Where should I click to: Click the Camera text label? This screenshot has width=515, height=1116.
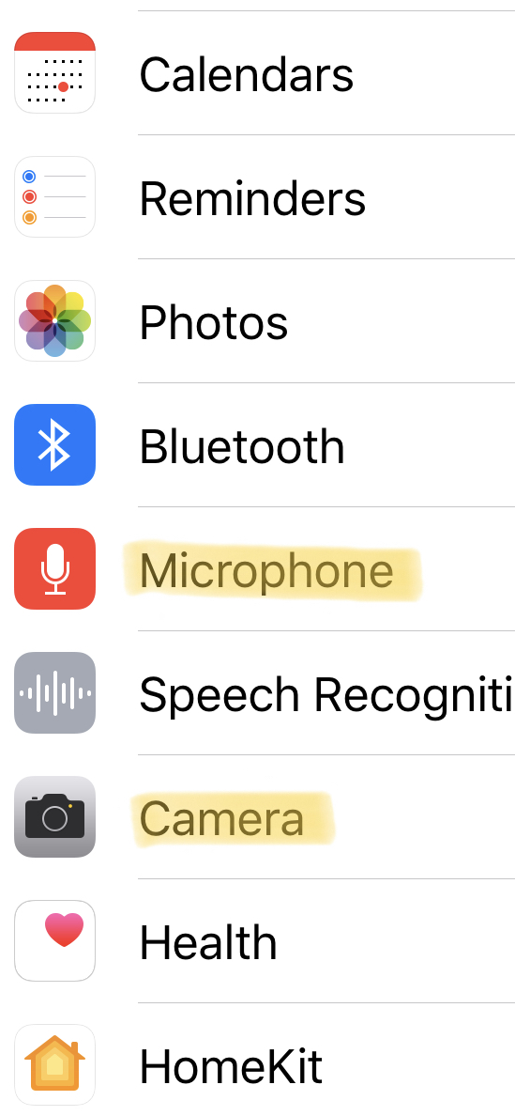(x=221, y=818)
